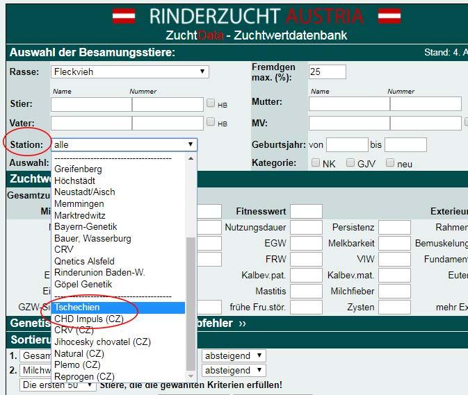Select Plemo (CZ) option
The height and width of the screenshot is (395, 468).
(x=118, y=365)
